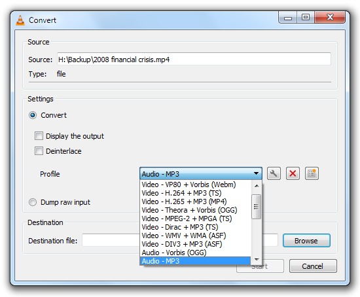Browse for a destination file

click(x=306, y=241)
